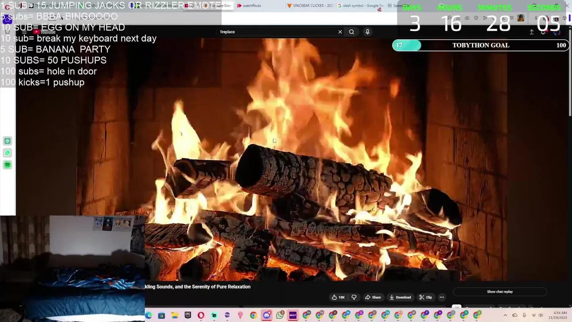This screenshot has width=572, height=322.
Task: Start voice search with microphone icon
Action: 367,32
